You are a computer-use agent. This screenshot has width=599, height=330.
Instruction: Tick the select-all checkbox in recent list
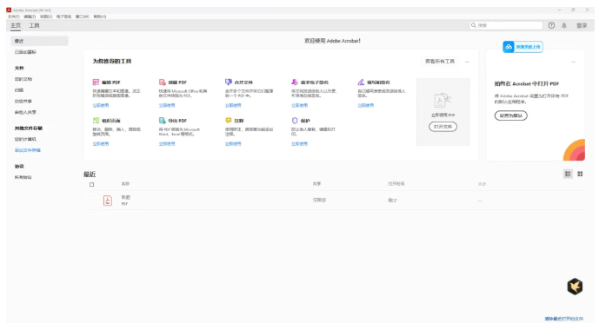pyautogui.click(x=91, y=185)
